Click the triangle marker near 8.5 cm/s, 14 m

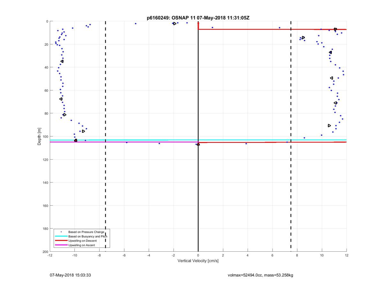click(303, 38)
